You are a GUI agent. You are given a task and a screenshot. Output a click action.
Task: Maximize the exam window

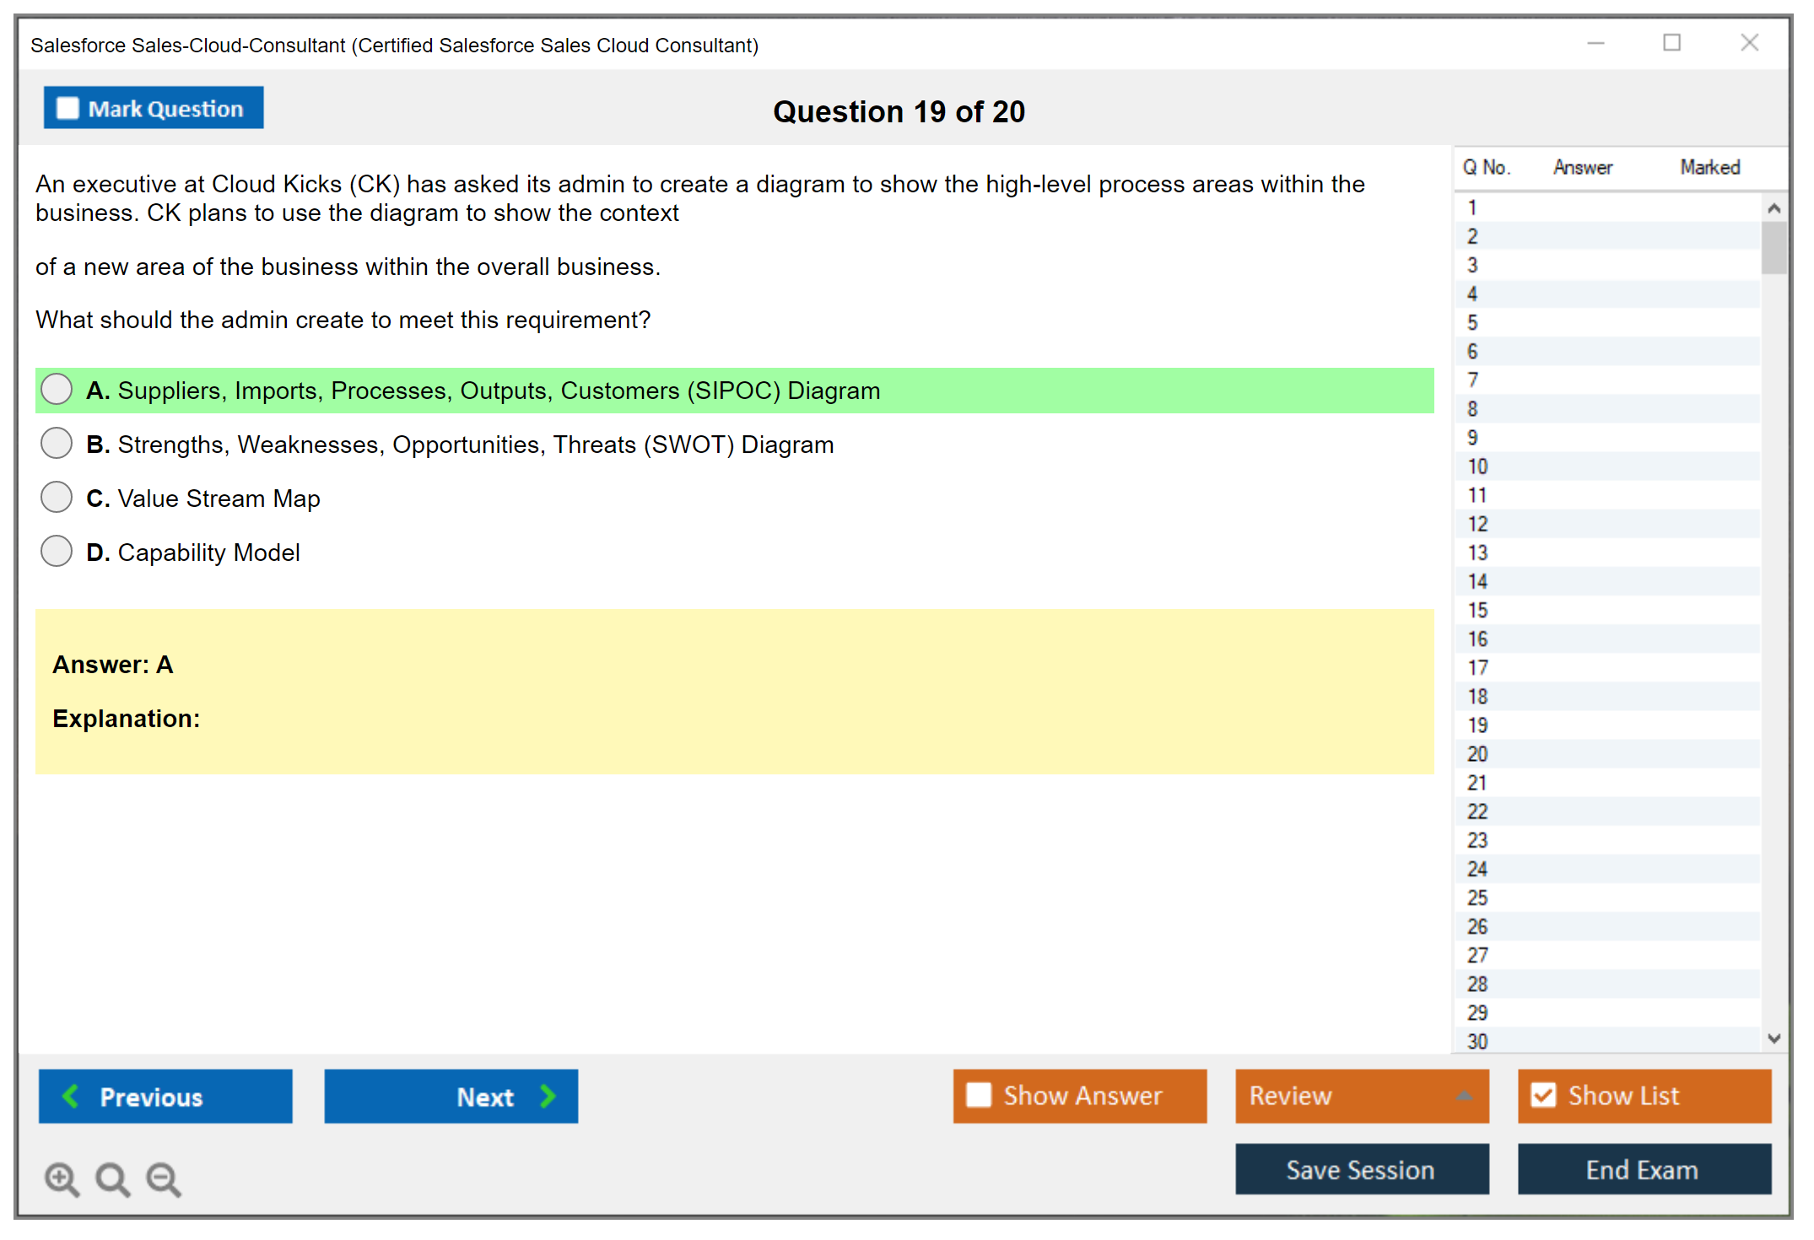click(1671, 43)
